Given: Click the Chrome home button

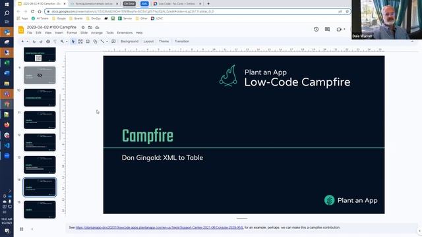Looking at the screenshot, I should [40, 12].
